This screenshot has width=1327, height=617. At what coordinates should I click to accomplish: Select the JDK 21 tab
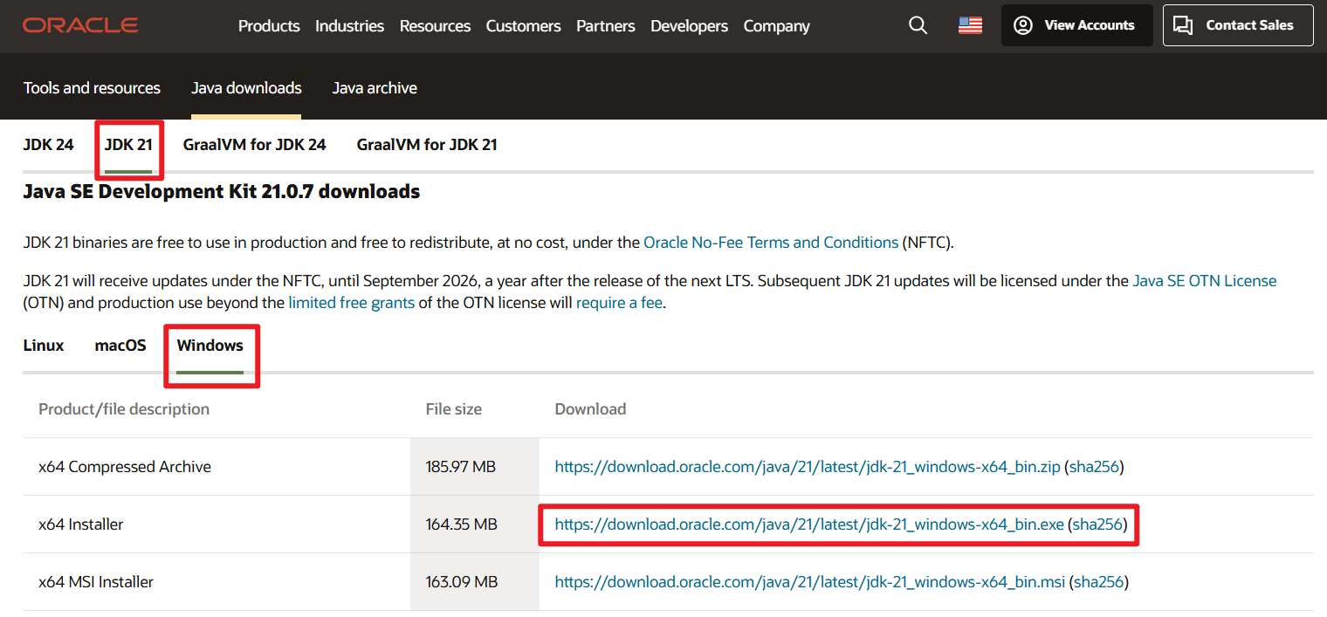point(128,145)
